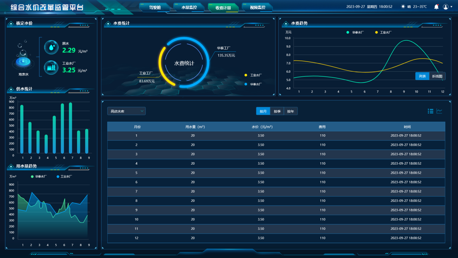Click the 月份 column header

137,127
